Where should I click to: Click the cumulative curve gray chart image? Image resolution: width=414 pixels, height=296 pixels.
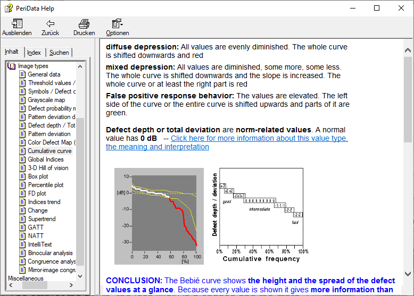159,216
